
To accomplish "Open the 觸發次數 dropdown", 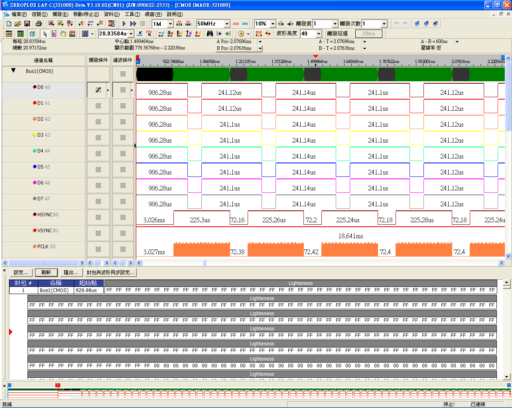I will click(x=384, y=24).
